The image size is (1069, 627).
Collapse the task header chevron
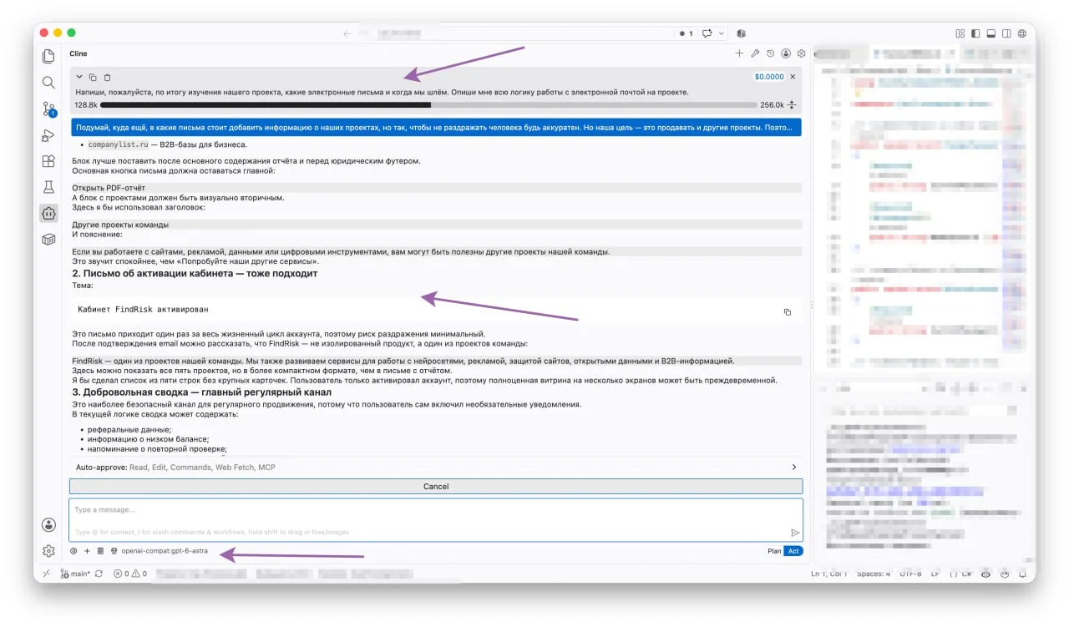[x=79, y=77]
